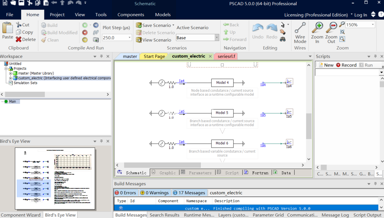Click the Record script button
This screenshot has height=218, width=384.
(346, 65)
